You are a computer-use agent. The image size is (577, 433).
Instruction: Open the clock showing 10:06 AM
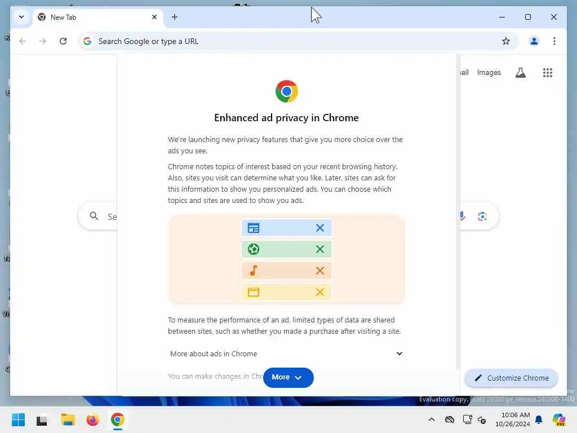pyautogui.click(x=513, y=419)
